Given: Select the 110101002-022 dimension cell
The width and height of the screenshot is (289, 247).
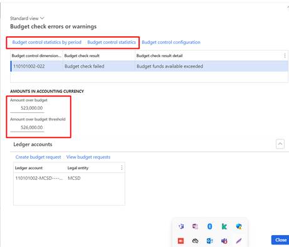Looking at the screenshot, I should pos(37,66).
